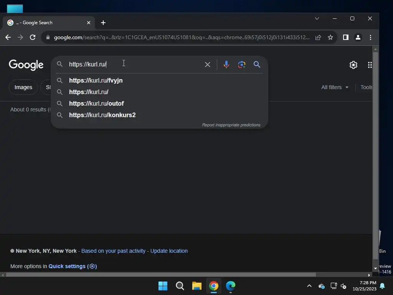Screen dimensions: 393x295
Task: Open the tab search chevron
Action: 317,18
